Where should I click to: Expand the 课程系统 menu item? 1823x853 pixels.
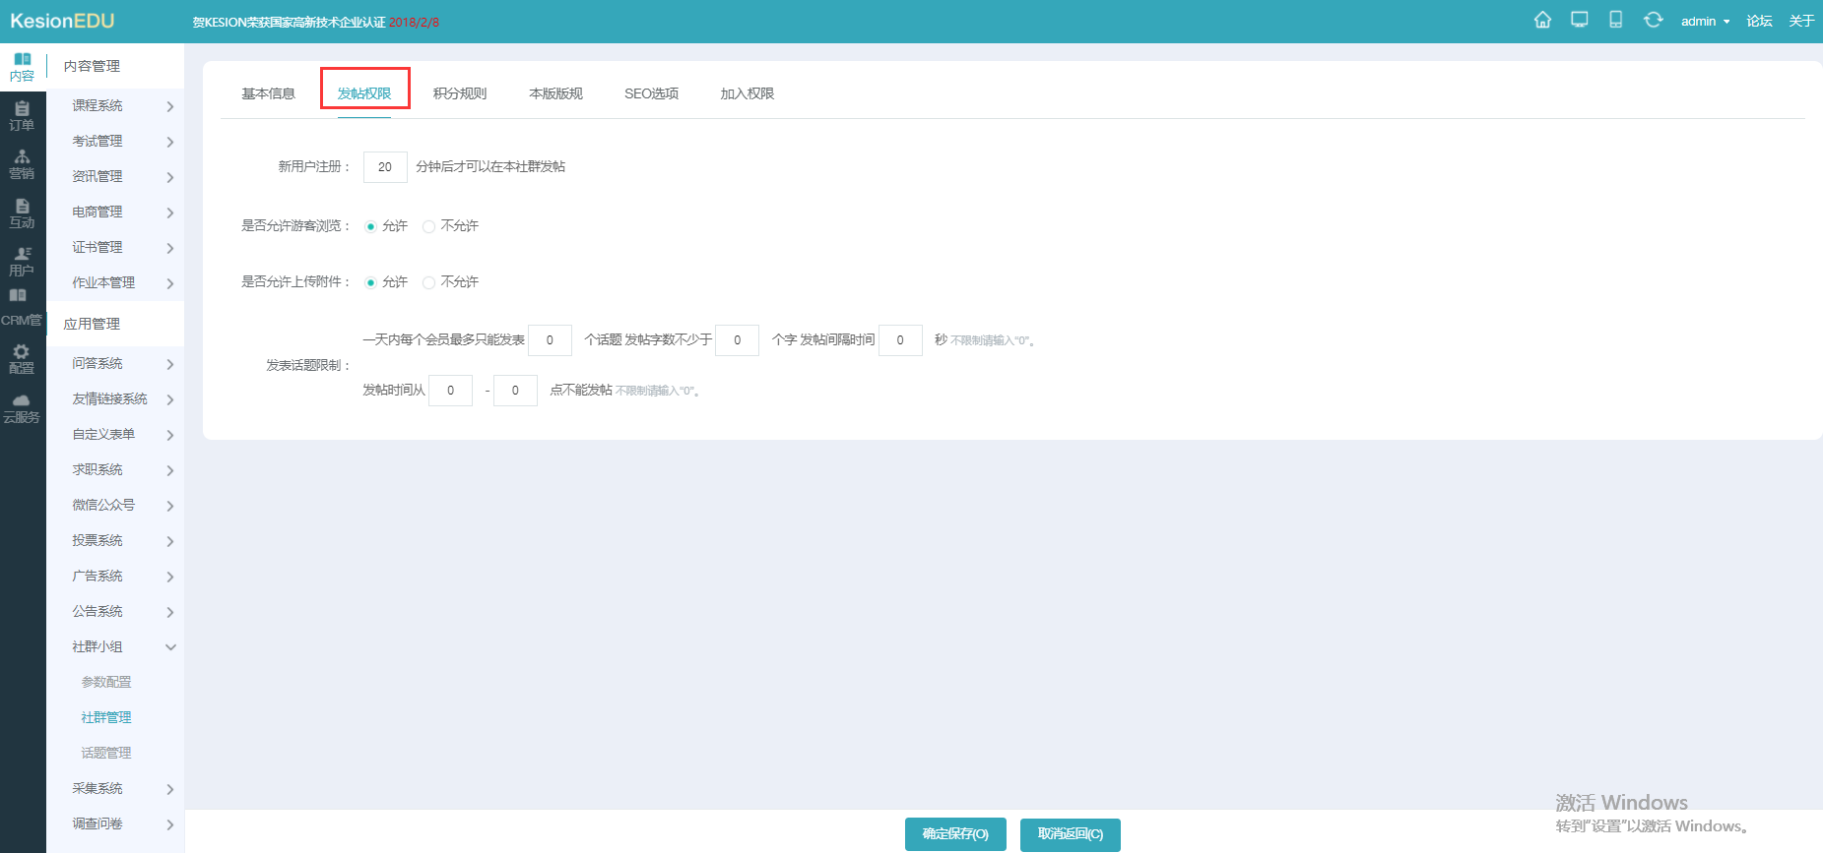115,105
